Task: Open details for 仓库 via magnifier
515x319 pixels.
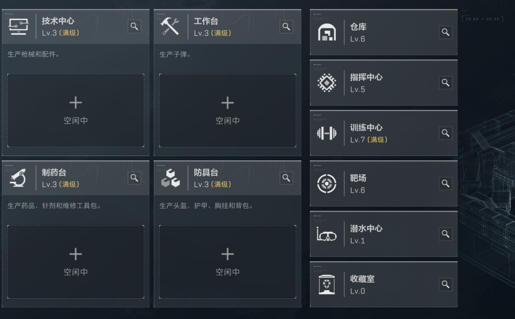Action: click(x=445, y=32)
